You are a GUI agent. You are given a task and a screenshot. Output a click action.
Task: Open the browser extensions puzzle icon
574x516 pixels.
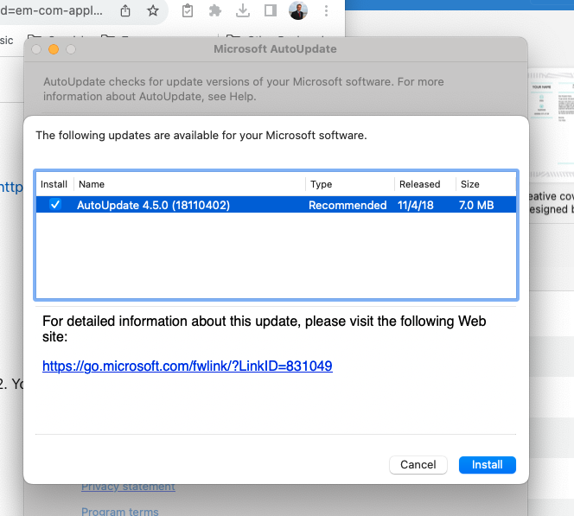pos(215,10)
